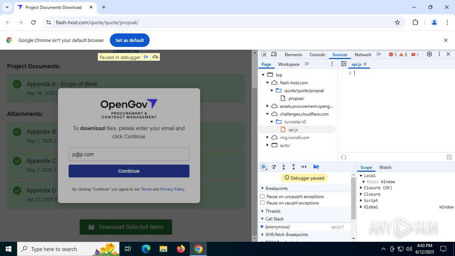Select the Scope tab
455x256 pixels.
pos(366,167)
